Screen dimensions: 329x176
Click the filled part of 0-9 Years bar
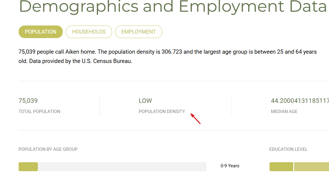point(28,167)
